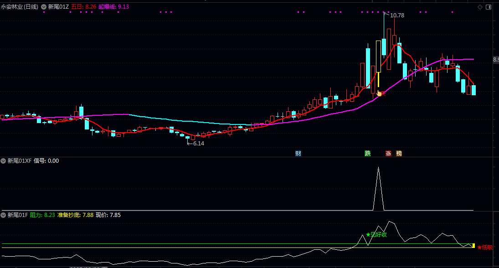Click the 永安林业 (日线) chart title
This screenshot has width=499, height=268.
(20, 7)
